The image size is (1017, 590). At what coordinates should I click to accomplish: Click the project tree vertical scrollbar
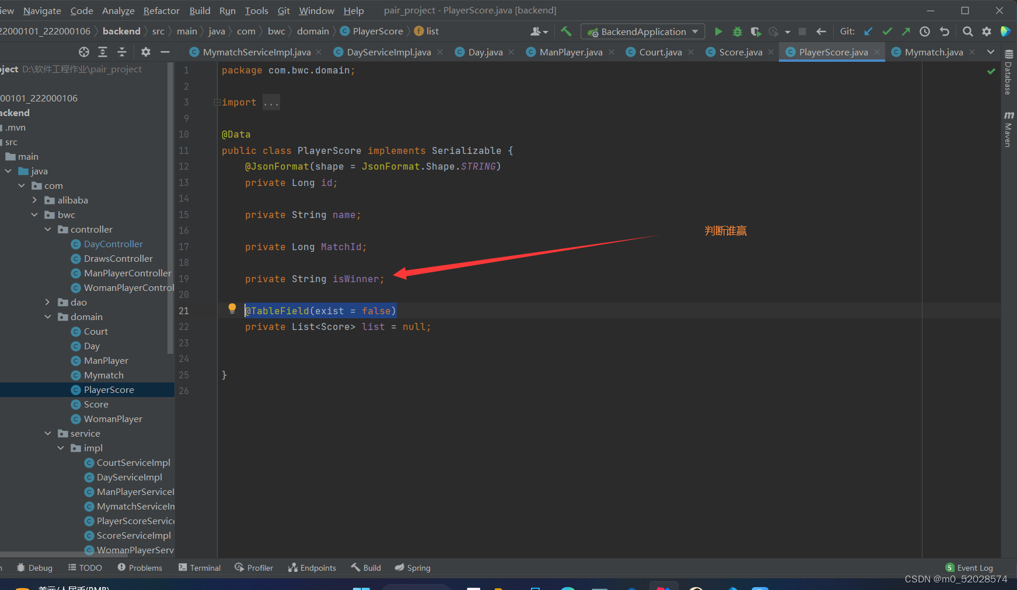[x=170, y=209]
